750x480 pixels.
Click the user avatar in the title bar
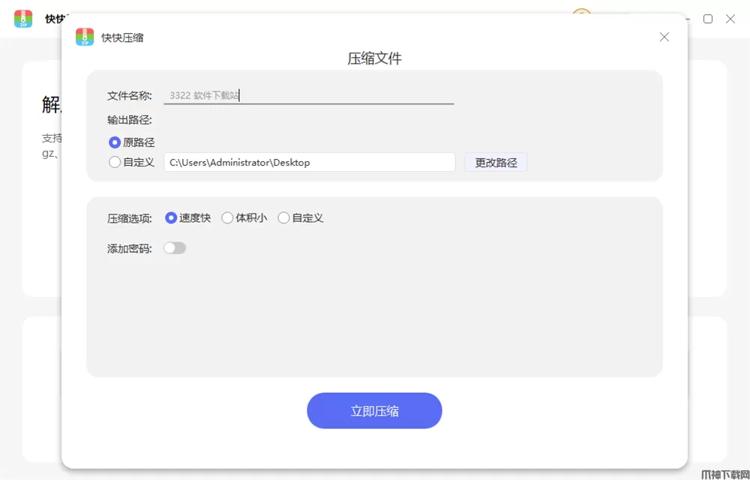[581, 13]
